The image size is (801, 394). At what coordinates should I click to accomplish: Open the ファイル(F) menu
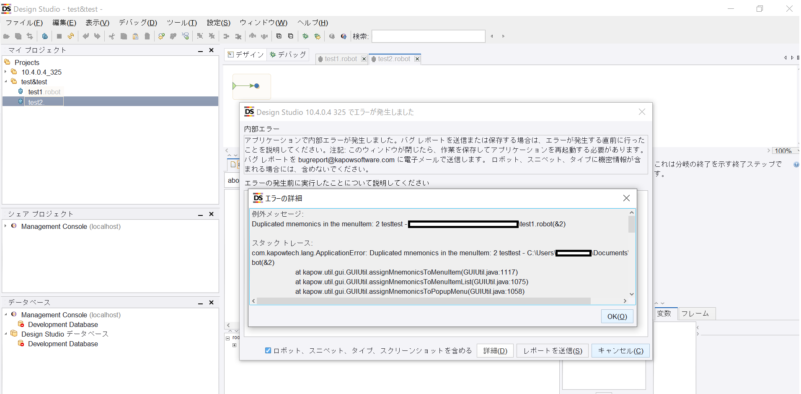[24, 23]
